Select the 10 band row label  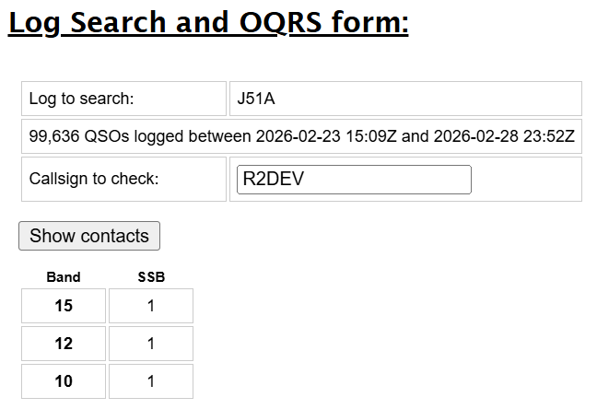point(64,380)
